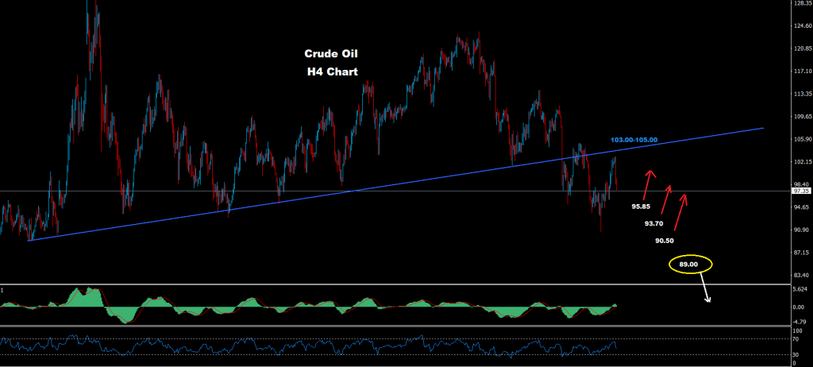Click the 98.40 price axis value
This screenshot has width=813, height=367.
coord(803,184)
